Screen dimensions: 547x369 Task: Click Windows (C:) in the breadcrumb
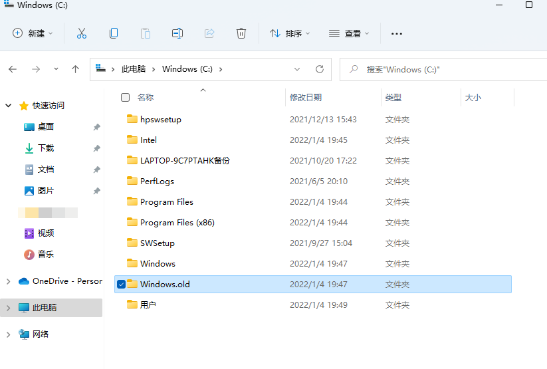click(x=187, y=69)
